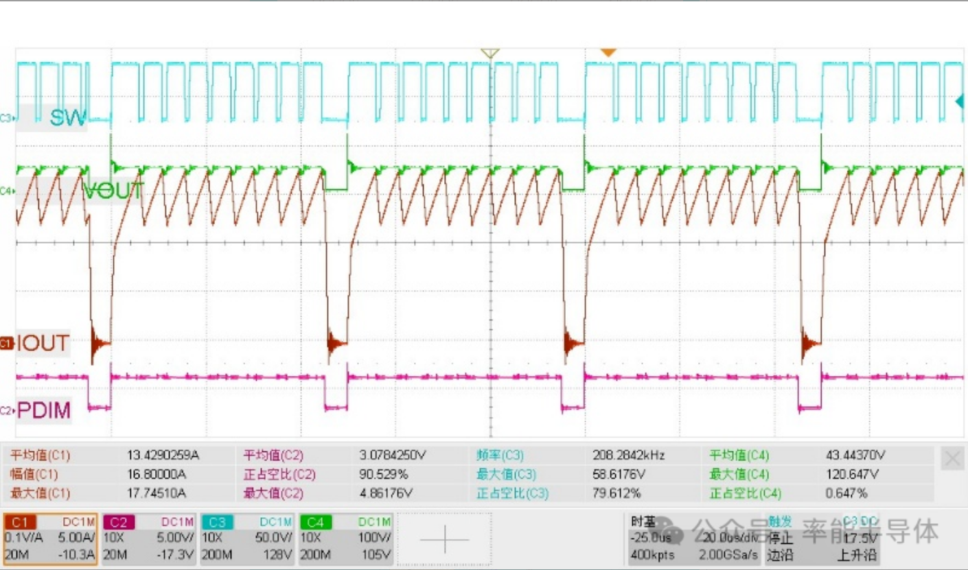Click the 208.2842kHz frequency value
This screenshot has height=570, width=968.
[x=628, y=455]
